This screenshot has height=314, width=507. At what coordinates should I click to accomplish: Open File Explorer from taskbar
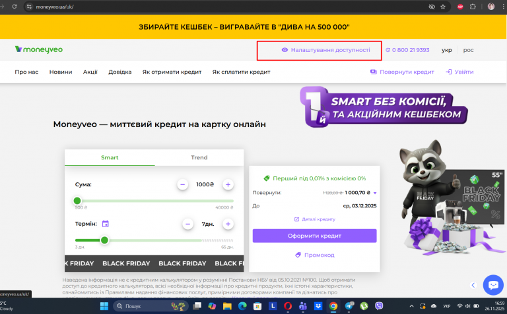[227, 306]
